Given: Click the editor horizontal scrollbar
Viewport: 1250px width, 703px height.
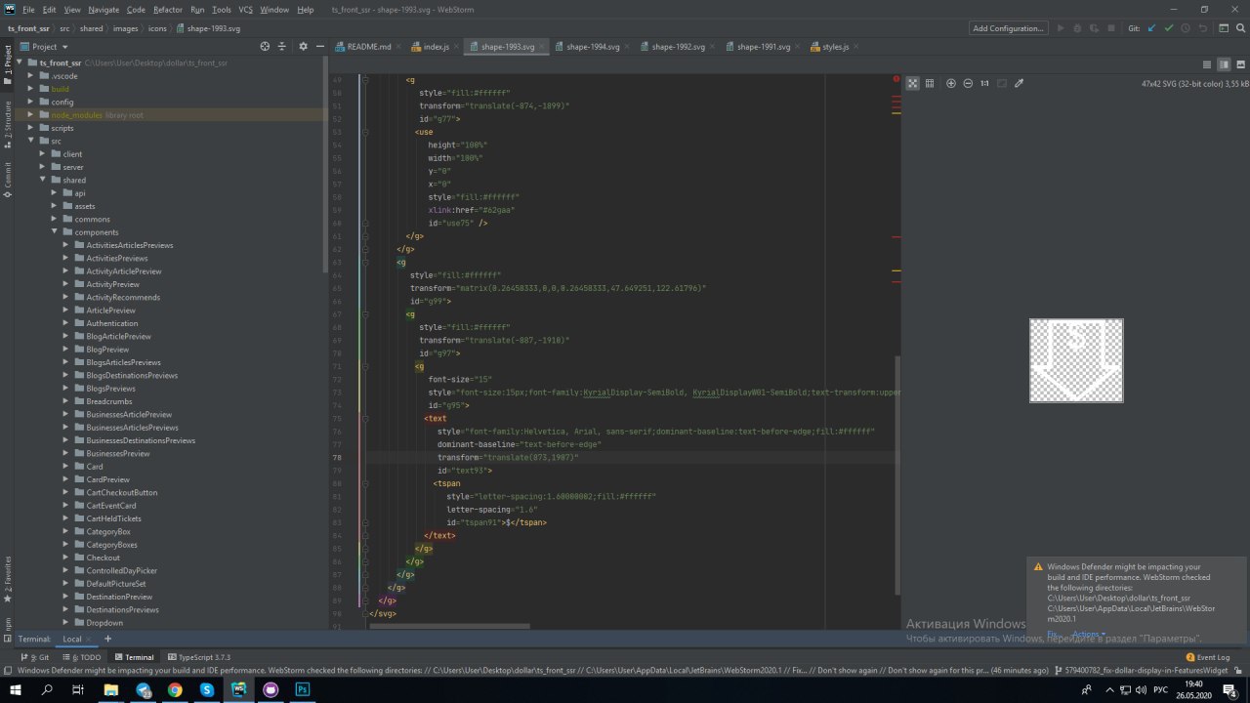Looking at the screenshot, I should 449,626.
